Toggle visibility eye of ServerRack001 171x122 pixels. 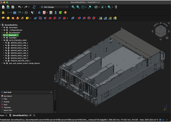pos(4,33)
